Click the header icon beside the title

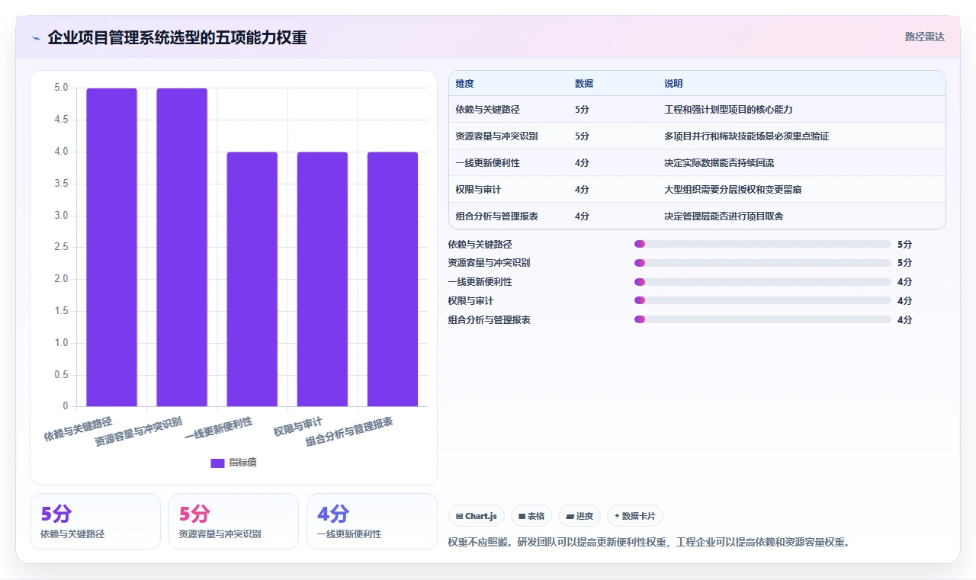[36, 38]
